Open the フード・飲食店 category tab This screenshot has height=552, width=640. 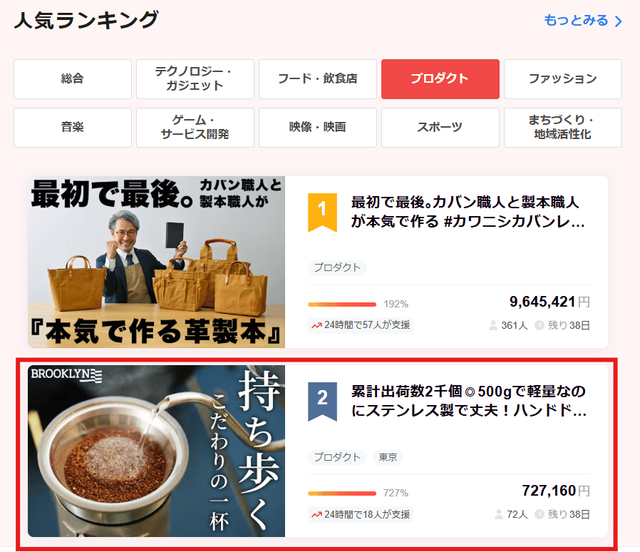pyautogui.click(x=318, y=79)
